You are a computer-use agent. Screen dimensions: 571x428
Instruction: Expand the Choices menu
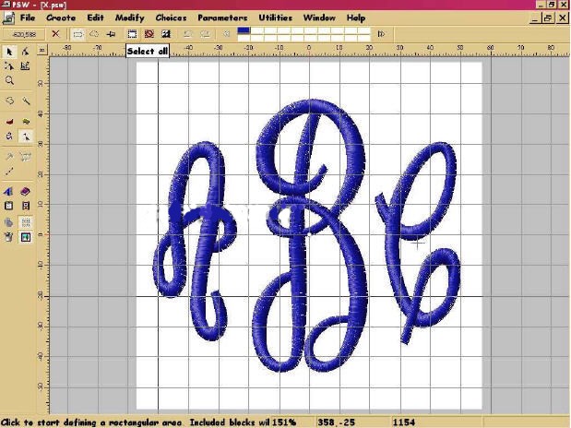(171, 18)
